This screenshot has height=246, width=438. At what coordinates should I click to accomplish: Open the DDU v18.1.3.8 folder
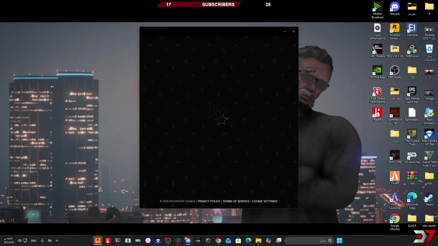(x=395, y=51)
